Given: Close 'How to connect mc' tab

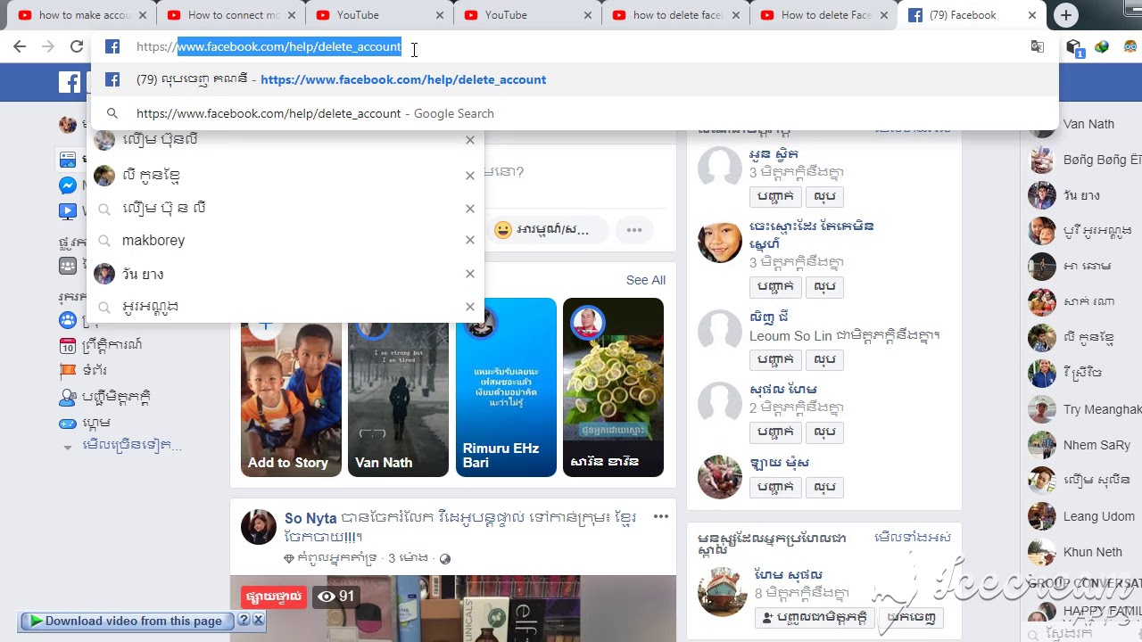Looking at the screenshot, I should click(292, 15).
